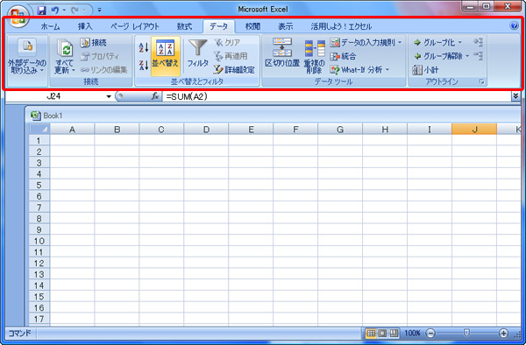Click 区切り位置 text to columns
526x345 pixels.
[282, 53]
